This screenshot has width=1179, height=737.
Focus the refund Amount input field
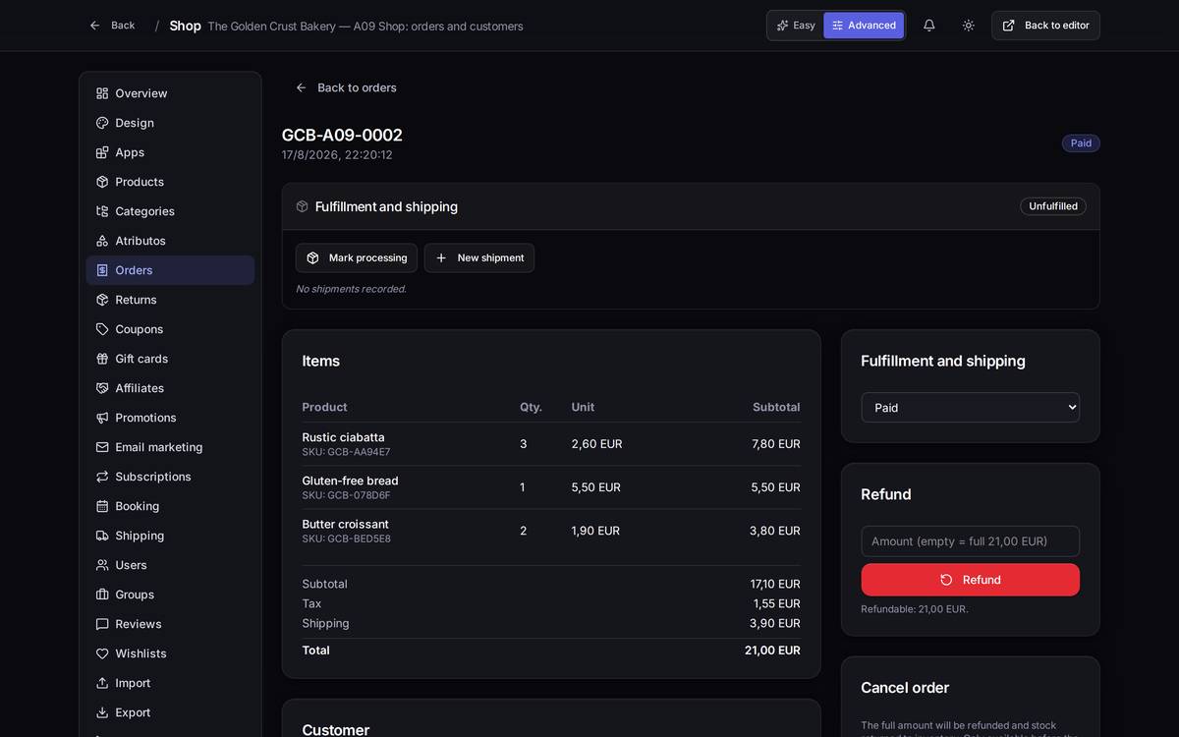tap(971, 541)
